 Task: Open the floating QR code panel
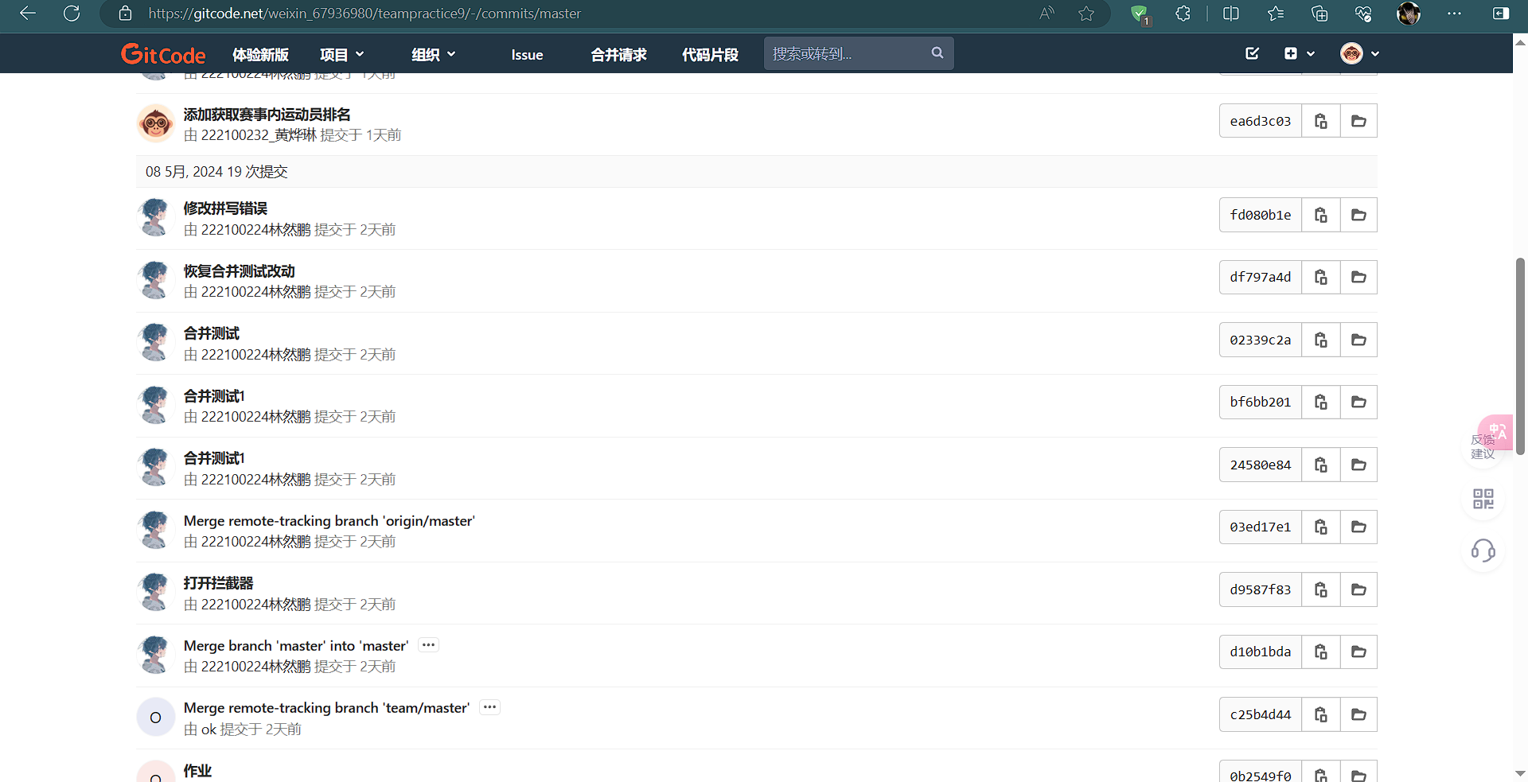[x=1483, y=499]
